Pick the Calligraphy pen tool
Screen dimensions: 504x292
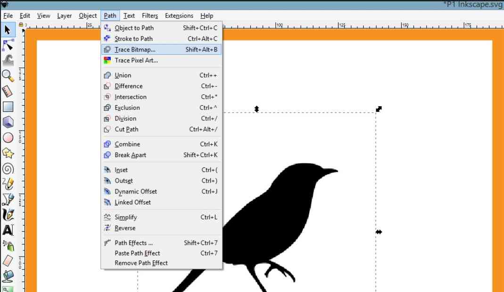pyautogui.click(x=7, y=215)
